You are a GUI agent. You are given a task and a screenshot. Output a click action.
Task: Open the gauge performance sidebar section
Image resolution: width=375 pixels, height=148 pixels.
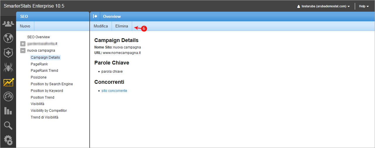coord(8,97)
